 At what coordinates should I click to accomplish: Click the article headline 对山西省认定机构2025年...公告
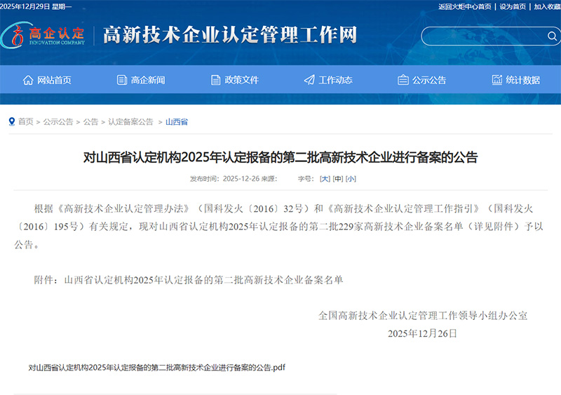(x=280, y=157)
